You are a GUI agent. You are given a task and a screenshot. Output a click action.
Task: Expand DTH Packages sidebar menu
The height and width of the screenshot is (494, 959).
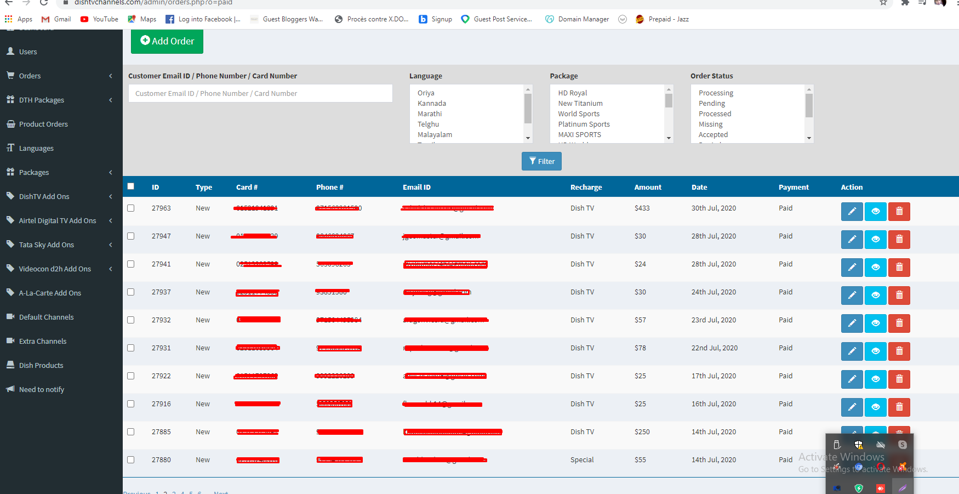tap(61, 100)
